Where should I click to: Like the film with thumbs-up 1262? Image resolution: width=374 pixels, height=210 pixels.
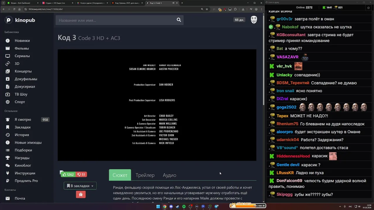(x=68, y=174)
